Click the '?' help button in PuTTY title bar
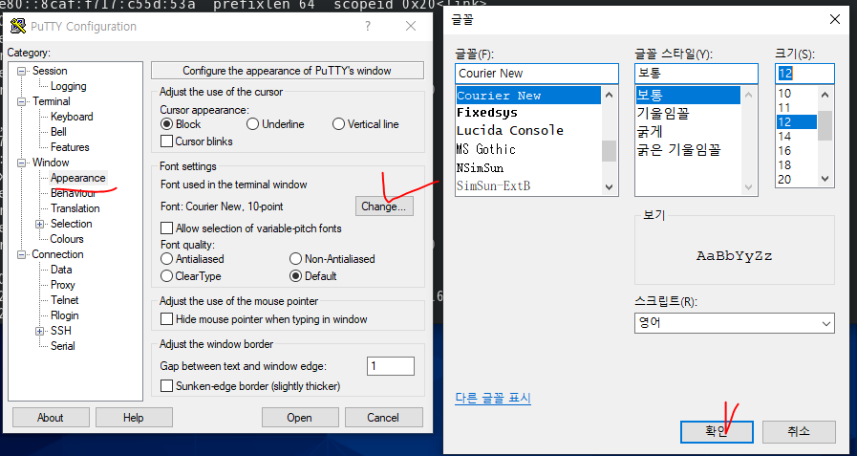 click(x=368, y=26)
